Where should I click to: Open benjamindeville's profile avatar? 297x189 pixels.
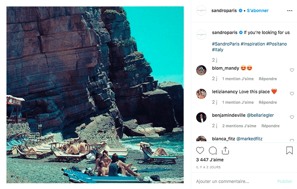tap(201, 118)
